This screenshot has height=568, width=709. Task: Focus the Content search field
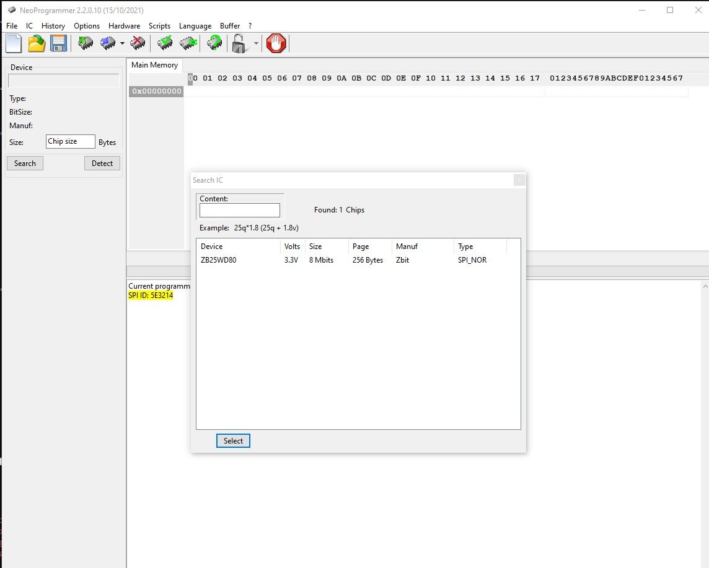(x=240, y=210)
